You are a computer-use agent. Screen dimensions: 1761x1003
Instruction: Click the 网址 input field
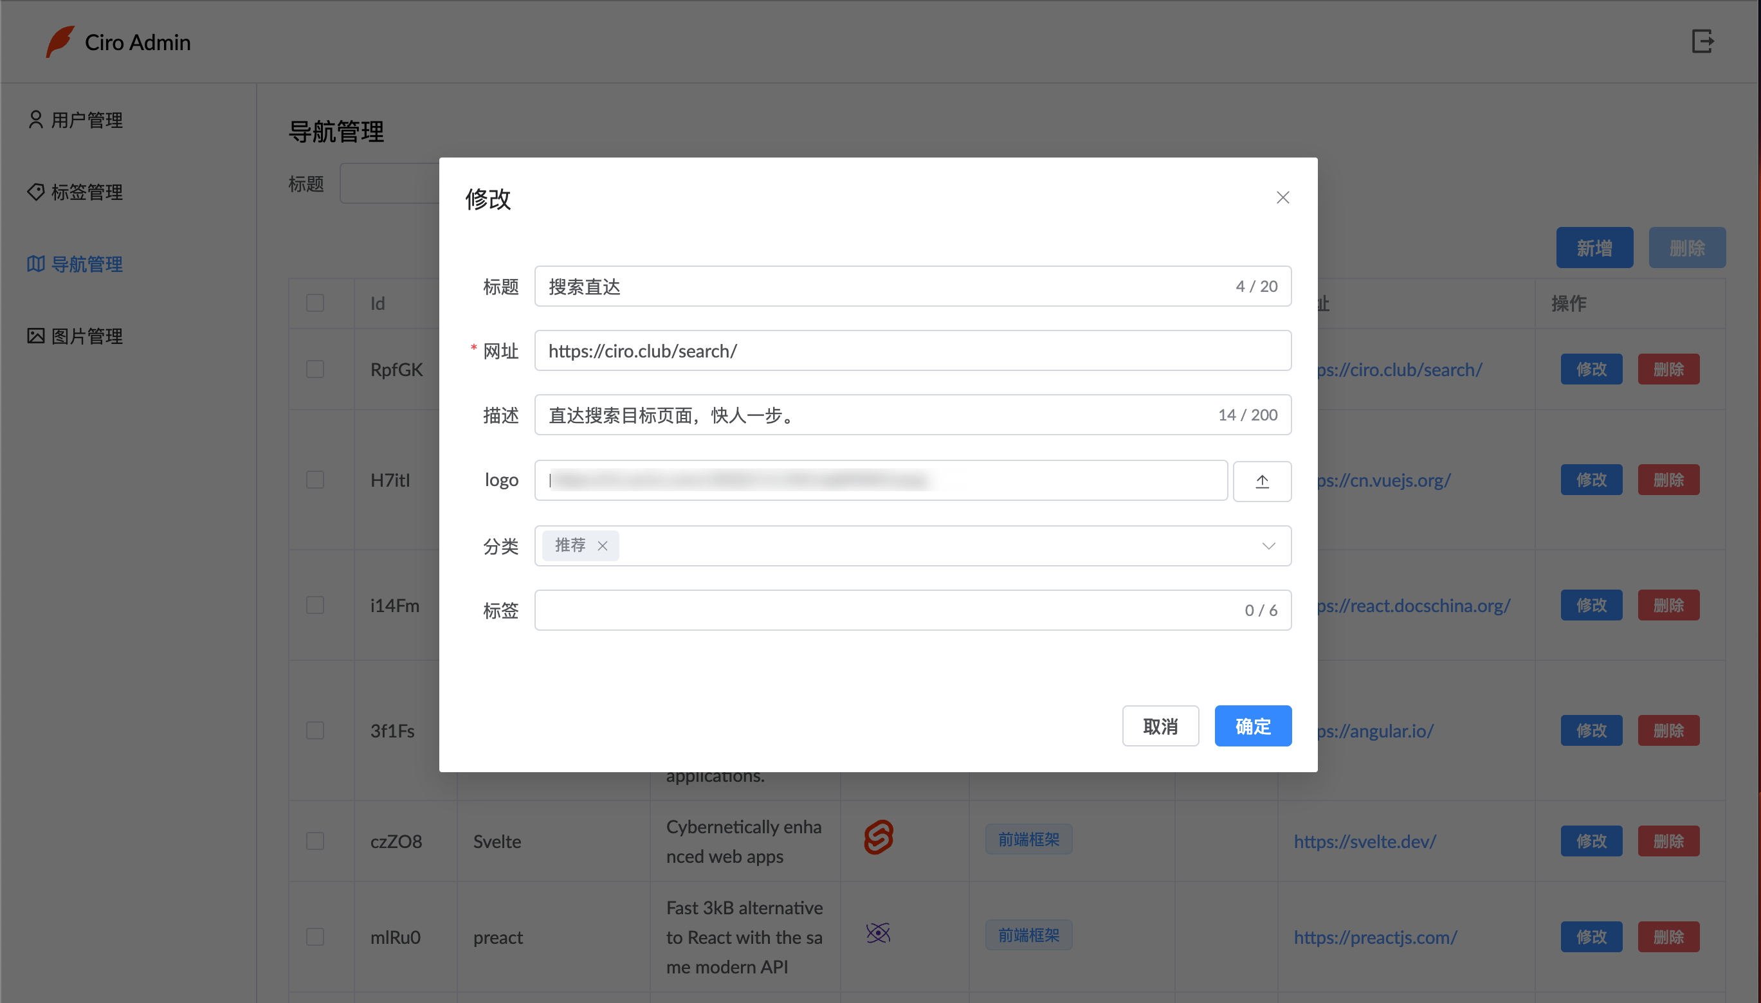(913, 350)
